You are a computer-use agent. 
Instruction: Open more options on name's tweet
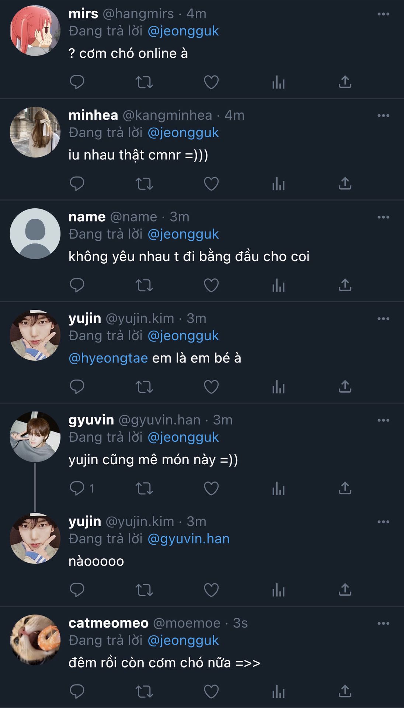tap(383, 217)
